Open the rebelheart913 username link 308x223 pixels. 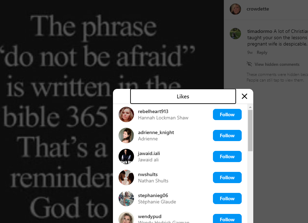pyautogui.click(x=153, y=111)
